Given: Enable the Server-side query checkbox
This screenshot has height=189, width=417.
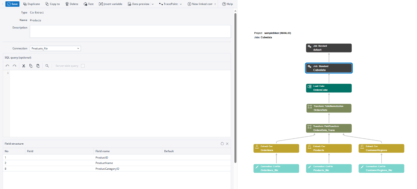Looking at the screenshot, I should click(x=83, y=66).
